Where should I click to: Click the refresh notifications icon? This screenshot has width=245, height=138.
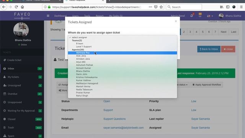coord(192,16)
